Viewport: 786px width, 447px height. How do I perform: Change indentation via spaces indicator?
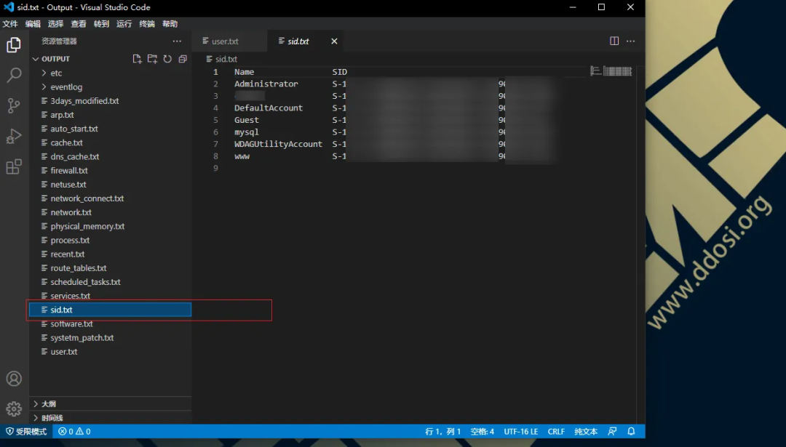483,431
